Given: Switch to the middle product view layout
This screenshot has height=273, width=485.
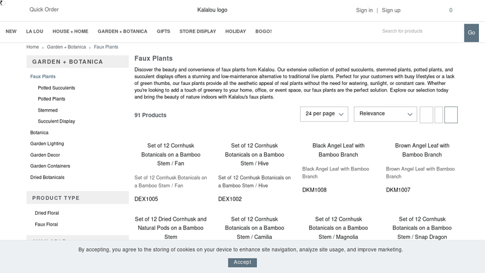Looking at the screenshot, I should point(439,115).
